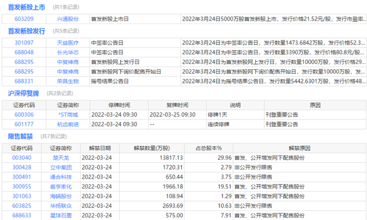Select resume time 2022-03-25 09:30 cell

point(177,114)
